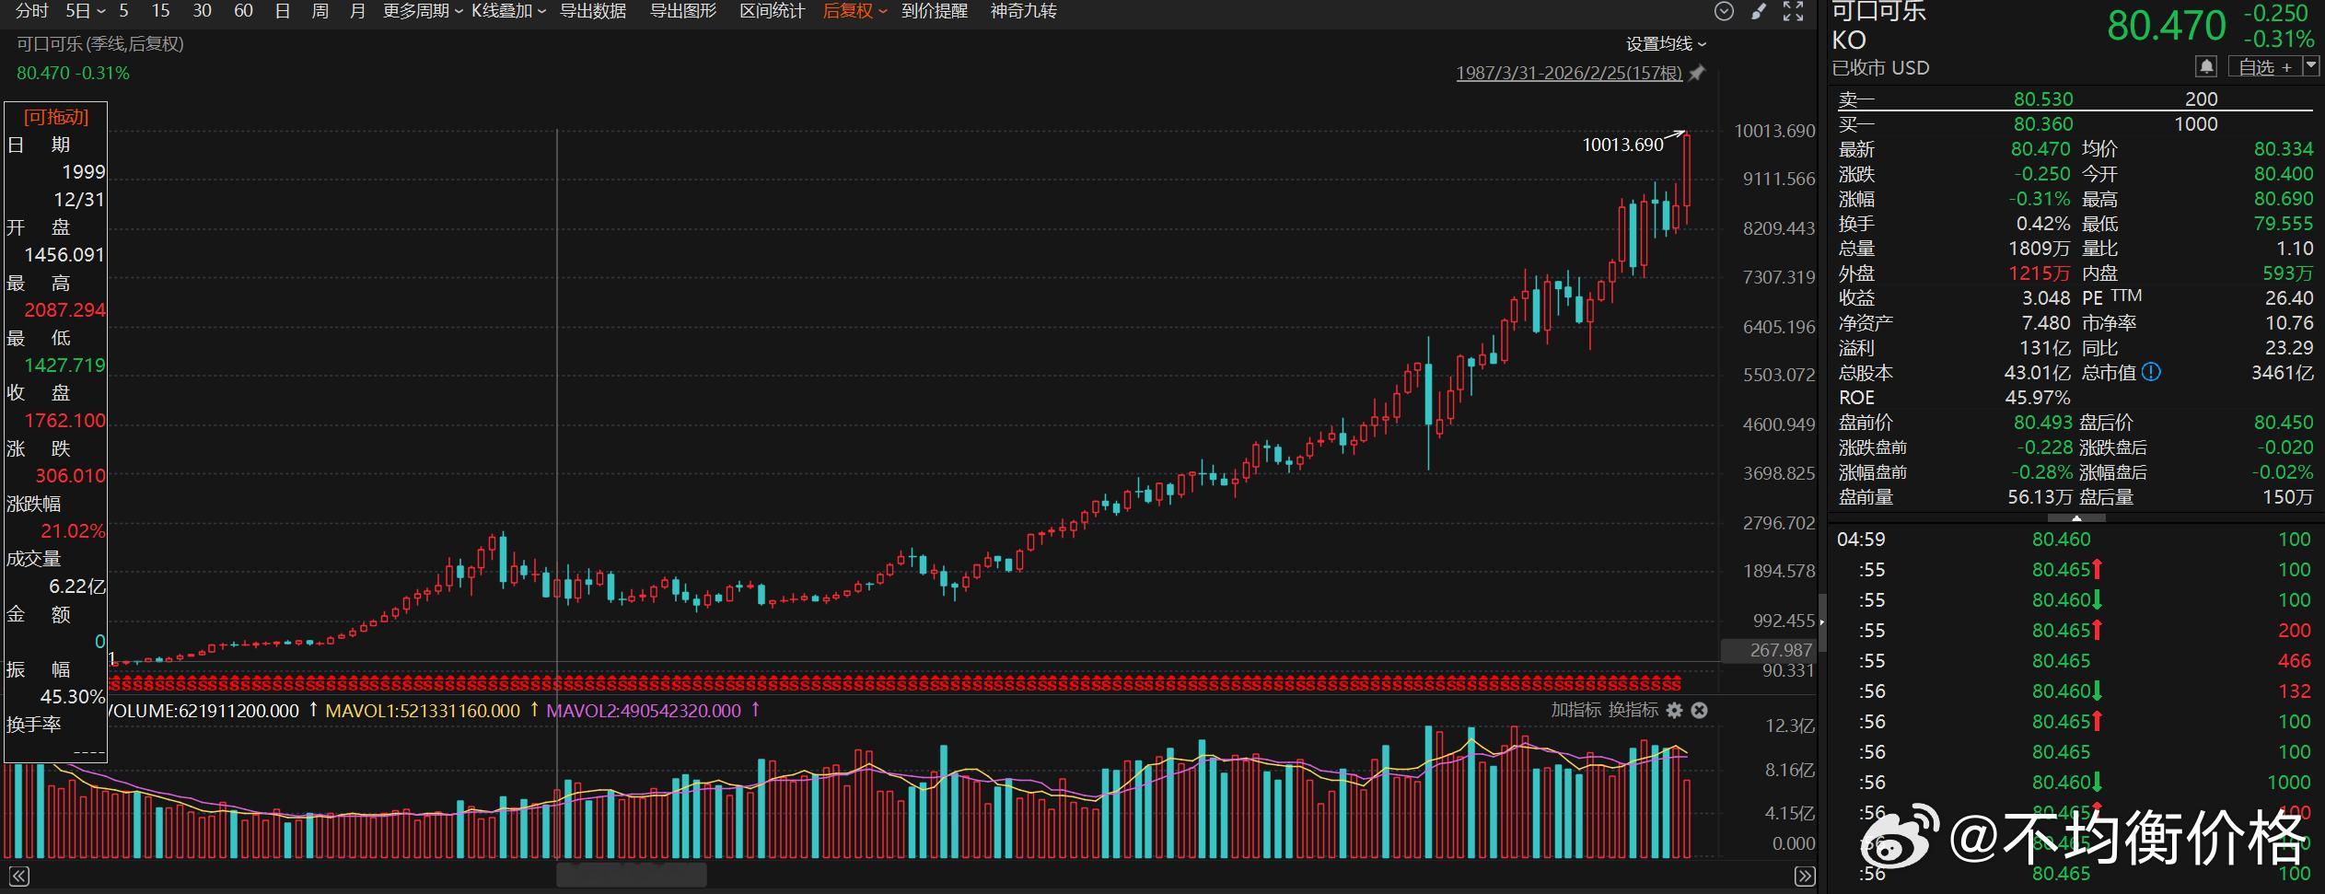The width and height of the screenshot is (2325, 894).
Task: Jump chart to earliest bars with double-left arrow
Action: tap(18, 876)
